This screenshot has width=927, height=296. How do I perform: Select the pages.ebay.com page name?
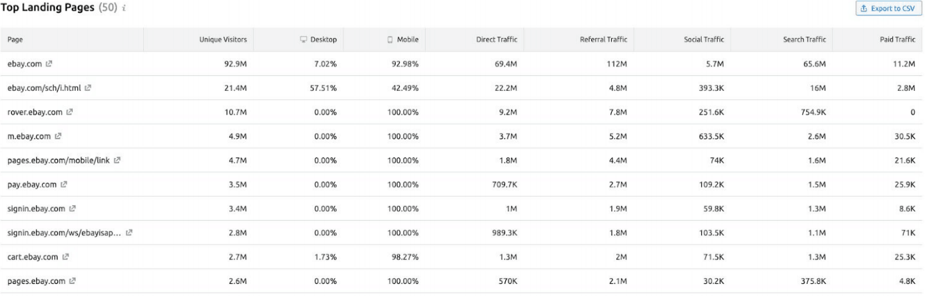pyautogui.click(x=36, y=281)
